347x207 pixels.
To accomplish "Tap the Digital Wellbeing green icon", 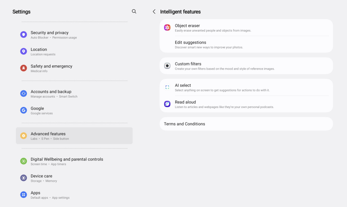I will (24, 161).
